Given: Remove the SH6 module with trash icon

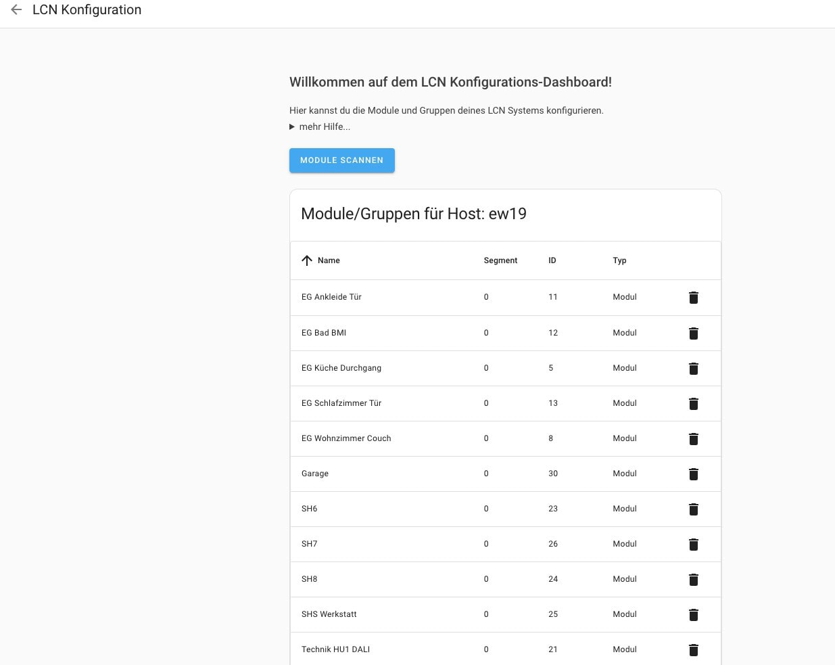Looking at the screenshot, I should (693, 509).
